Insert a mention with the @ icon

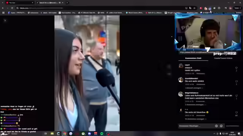[216, 126]
